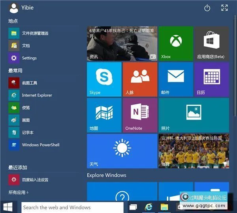Open the Calendar (日历) tile
This screenshot has height=213, width=237.
(211, 79)
